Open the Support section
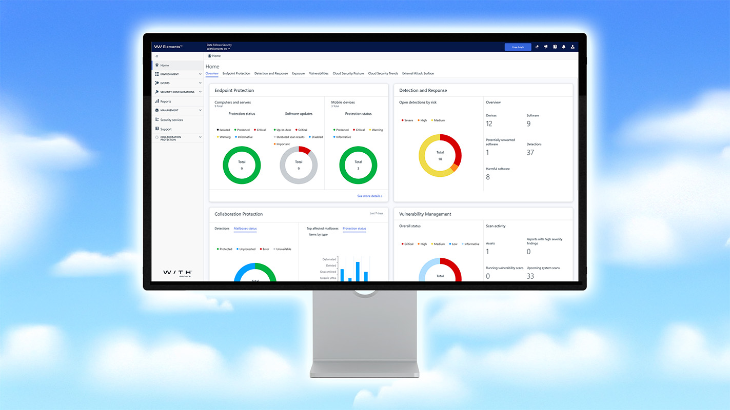 [165, 129]
